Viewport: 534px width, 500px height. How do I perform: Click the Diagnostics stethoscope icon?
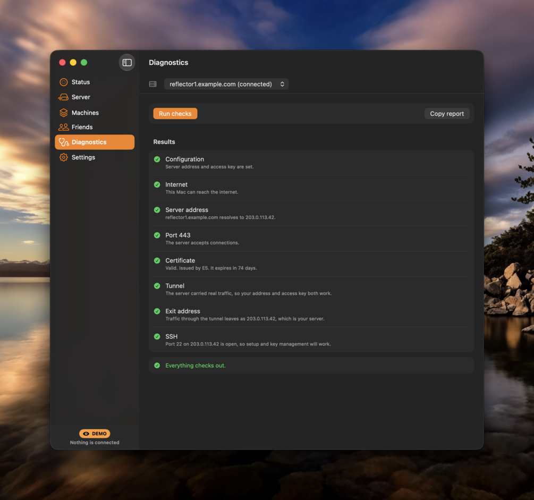[64, 142]
